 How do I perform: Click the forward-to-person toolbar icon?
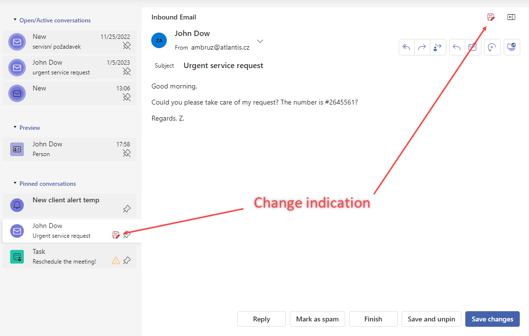click(438, 47)
